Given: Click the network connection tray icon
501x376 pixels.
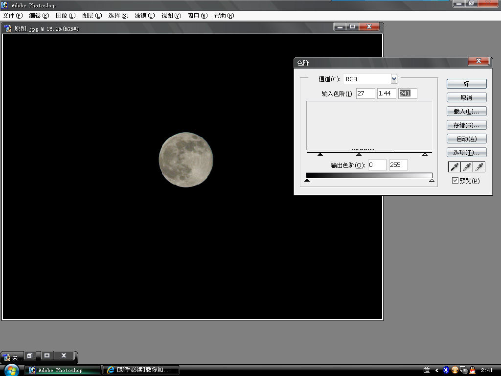Looking at the screenshot, I should [x=464, y=370].
